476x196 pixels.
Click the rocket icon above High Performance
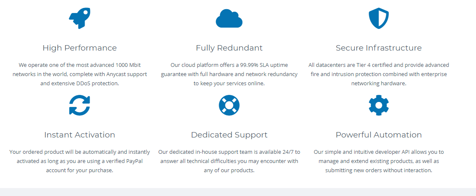pos(80,18)
